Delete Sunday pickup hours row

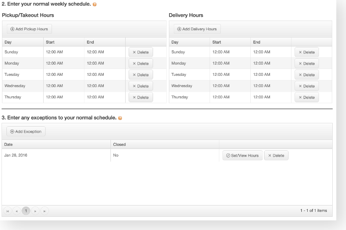(140, 52)
